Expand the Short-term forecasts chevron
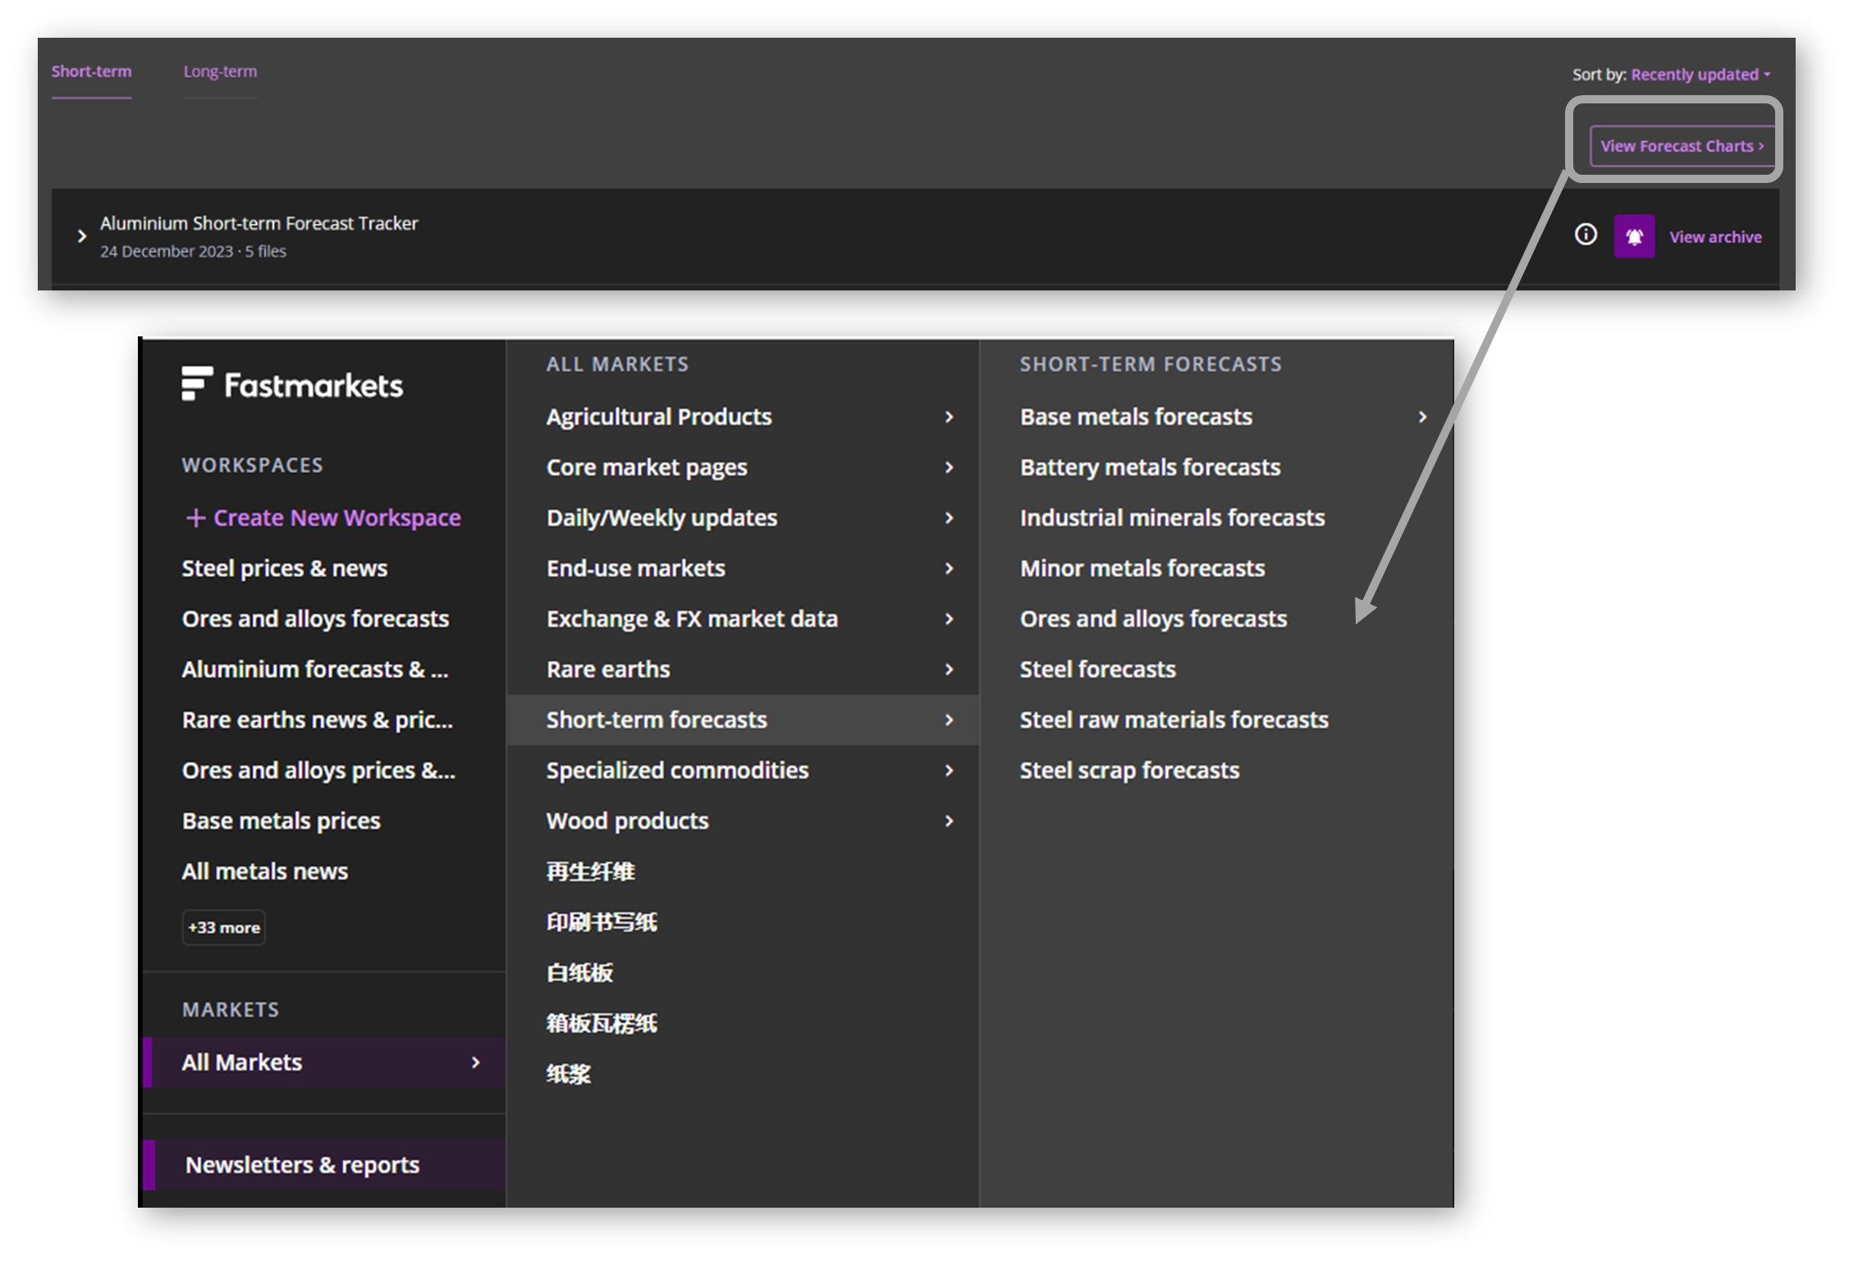Image resolution: width=1849 pixels, height=1261 pixels. tap(950, 720)
